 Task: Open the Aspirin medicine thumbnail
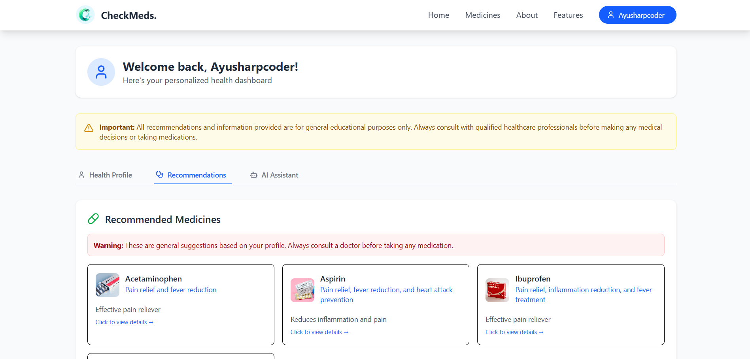(302, 290)
